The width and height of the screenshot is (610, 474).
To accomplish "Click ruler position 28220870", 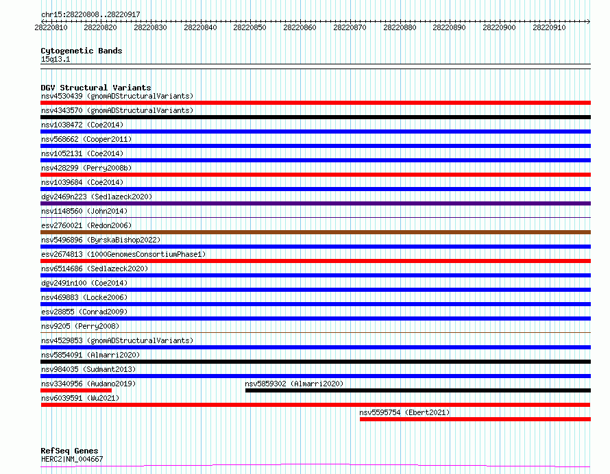I will [350, 27].
